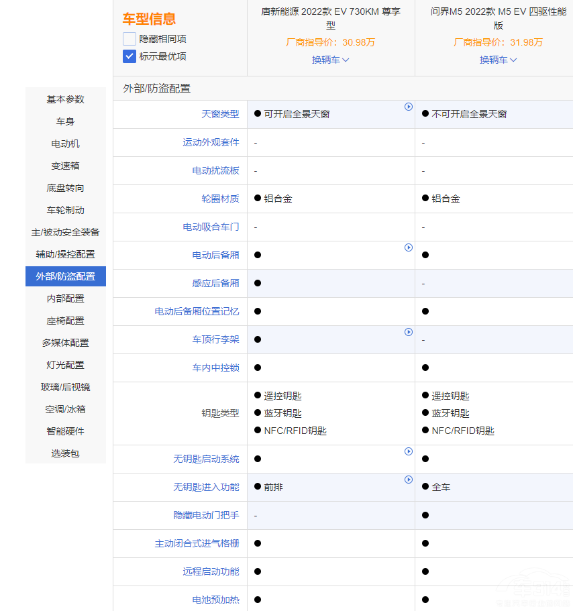The image size is (573, 611).
Task: Click the 唐新能源 2022款 EV 730KM model title
Action: (x=330, y=19)
